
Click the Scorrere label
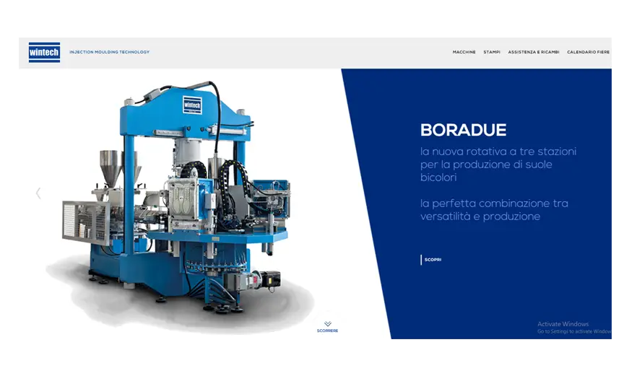tap(327, 331)
